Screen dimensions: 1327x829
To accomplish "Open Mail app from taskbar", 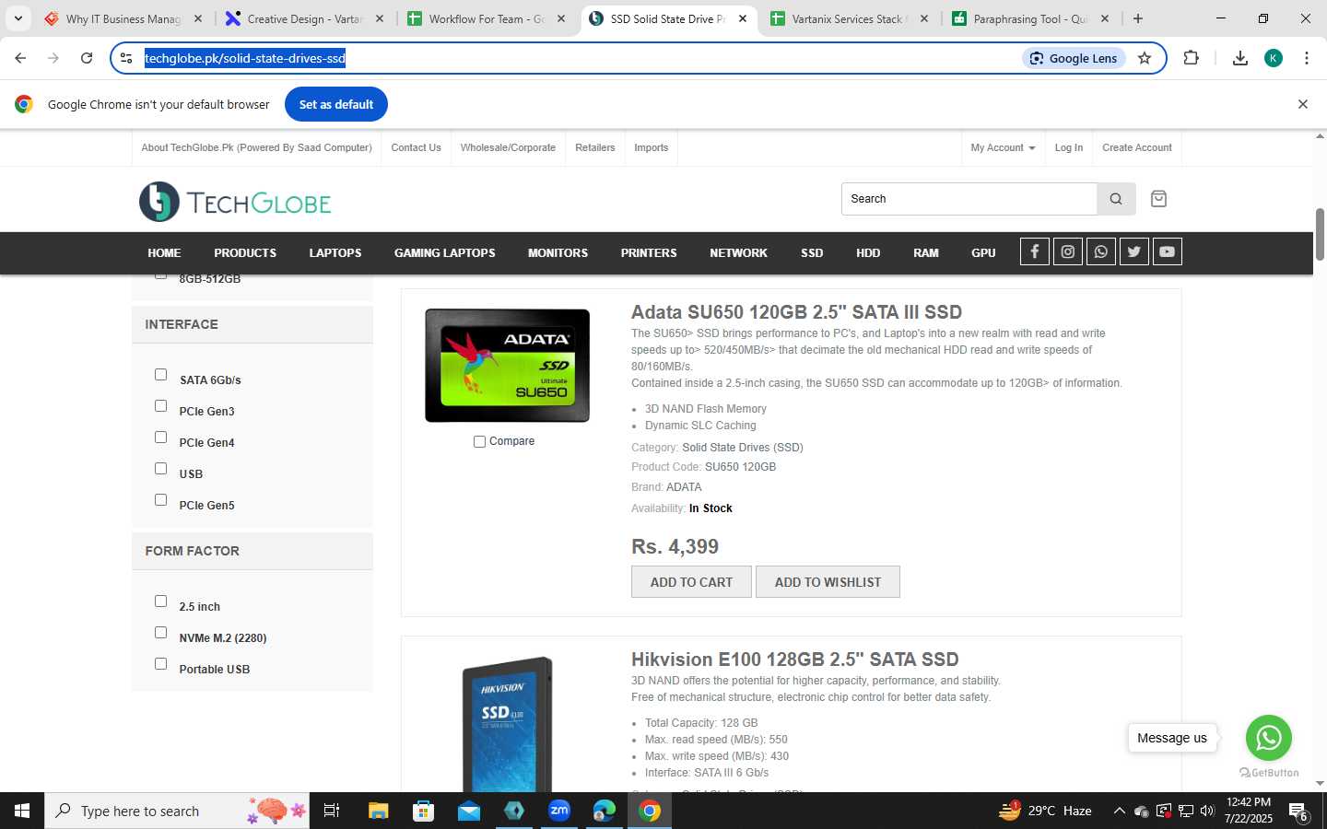I will (469, 811).
